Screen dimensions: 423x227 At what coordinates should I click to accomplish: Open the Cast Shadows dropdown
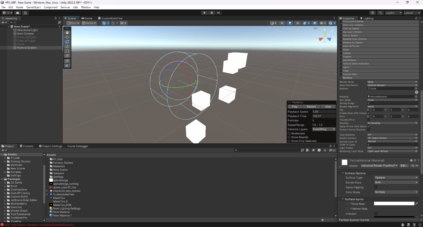pos(392,135)
